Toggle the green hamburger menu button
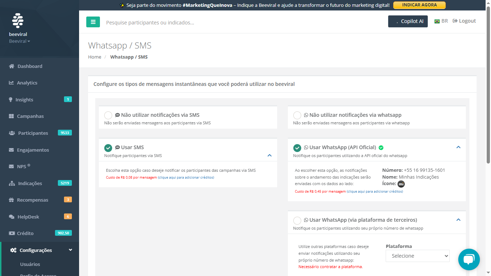Screen dimensions: 491x276 (93, 22)
